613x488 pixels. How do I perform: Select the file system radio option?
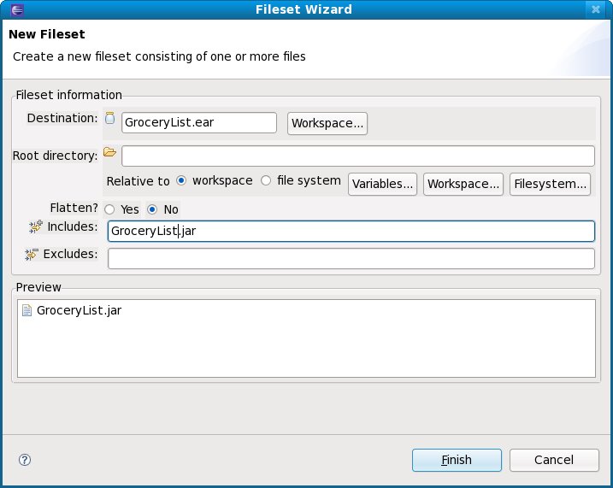[x=266, y=181]
